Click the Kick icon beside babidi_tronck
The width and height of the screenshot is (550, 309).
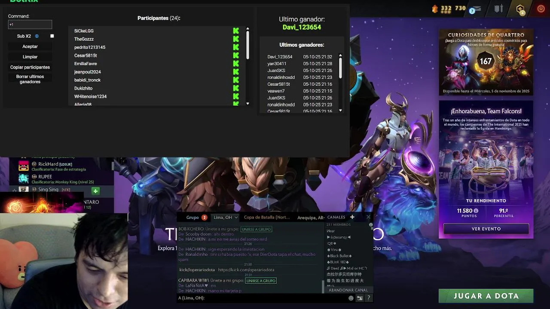(236, 80)
